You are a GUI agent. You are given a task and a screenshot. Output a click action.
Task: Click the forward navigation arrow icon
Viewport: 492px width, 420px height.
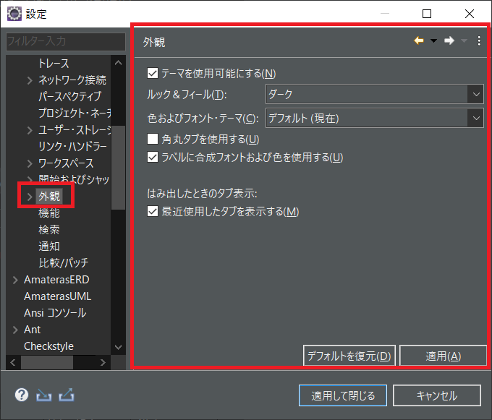tap(449, 40)
